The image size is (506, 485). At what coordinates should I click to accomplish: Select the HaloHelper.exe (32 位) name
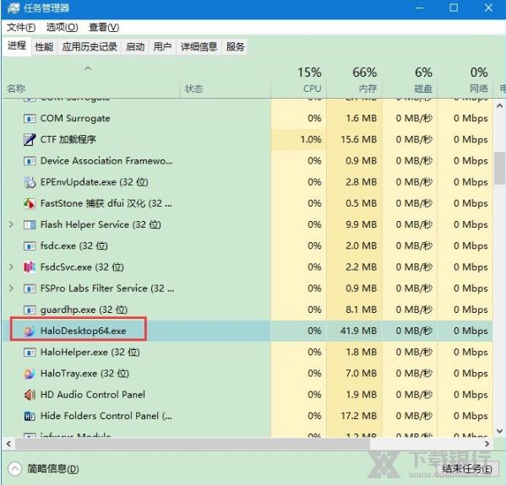click(90, 353)
